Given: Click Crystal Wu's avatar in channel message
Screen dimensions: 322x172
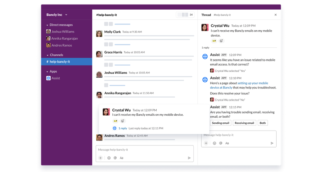Looking at the screenshot, I should tap(106, 112).
